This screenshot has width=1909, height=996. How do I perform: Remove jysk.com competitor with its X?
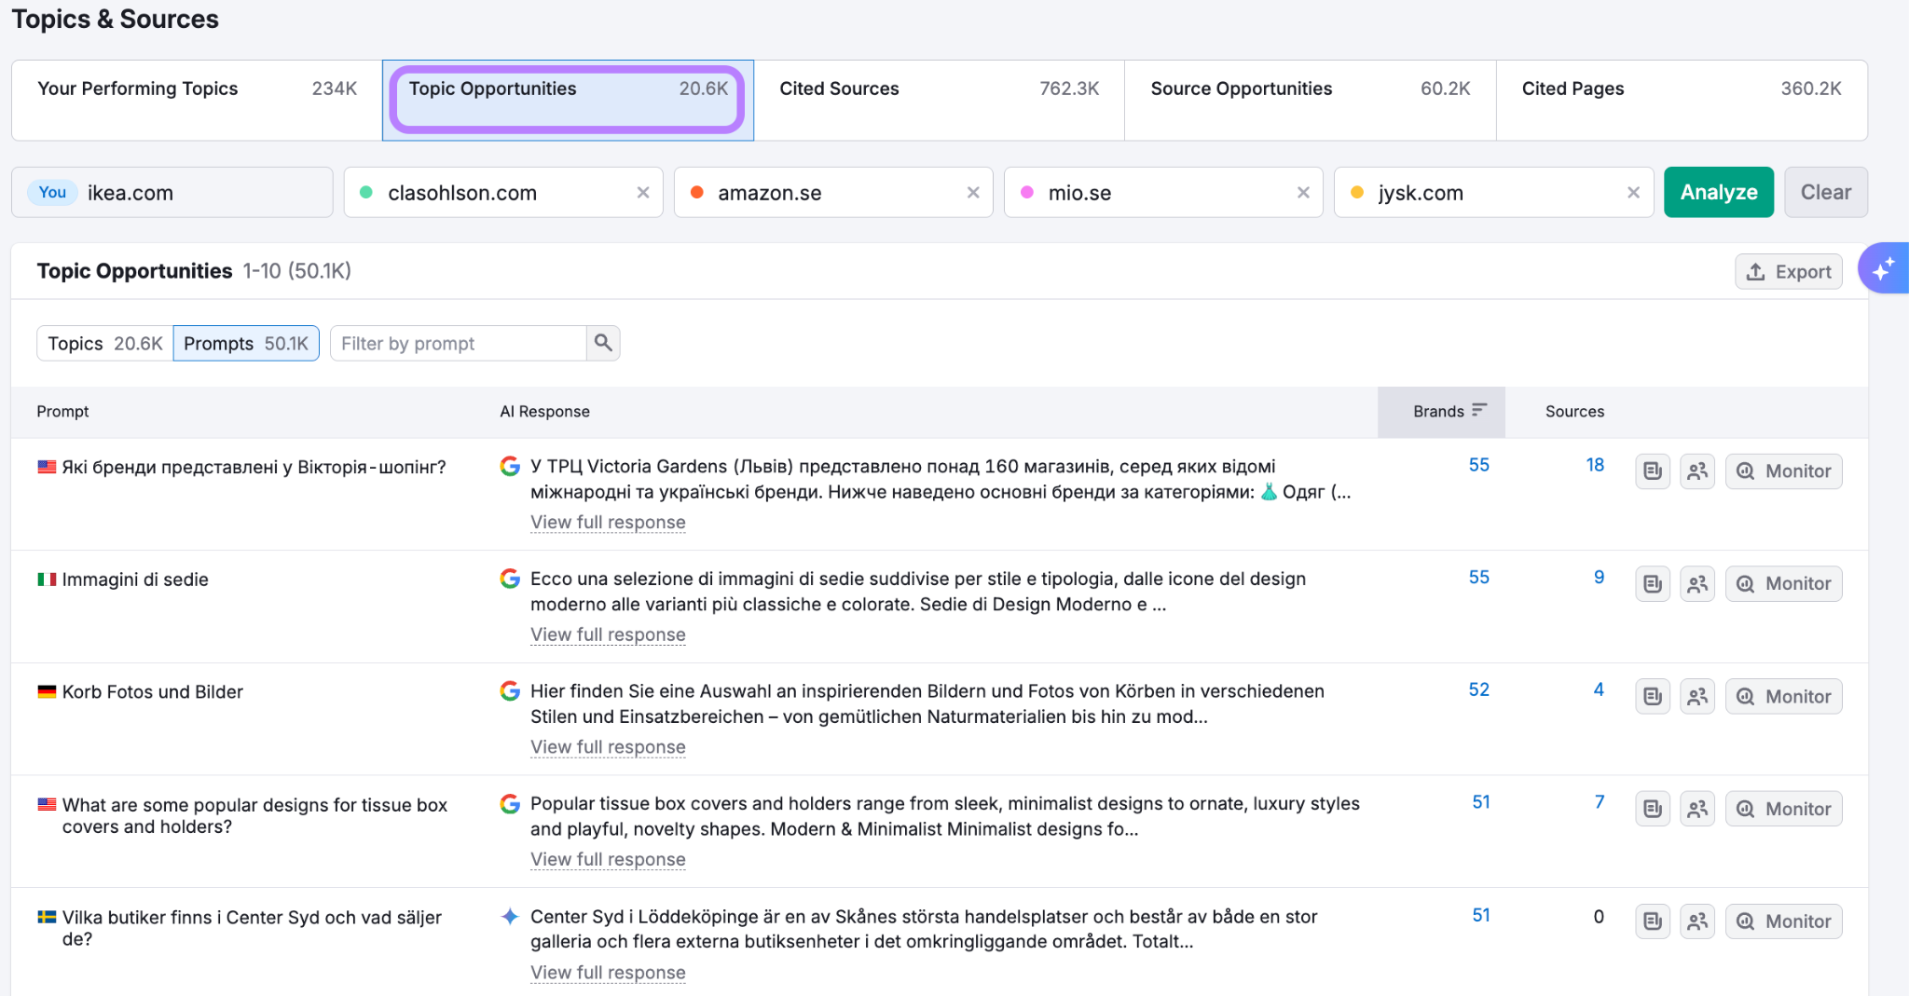[1633, 193]
